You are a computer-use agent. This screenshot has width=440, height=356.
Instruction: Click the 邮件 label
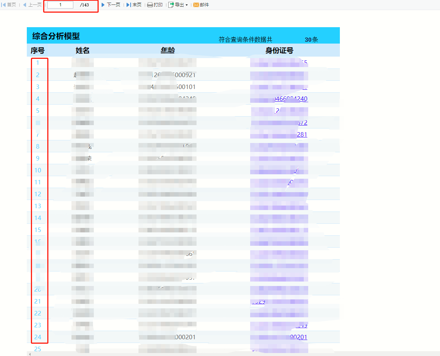[204, 5]
